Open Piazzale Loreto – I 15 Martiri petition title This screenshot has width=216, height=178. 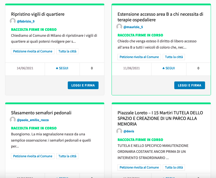coord(160,118)
